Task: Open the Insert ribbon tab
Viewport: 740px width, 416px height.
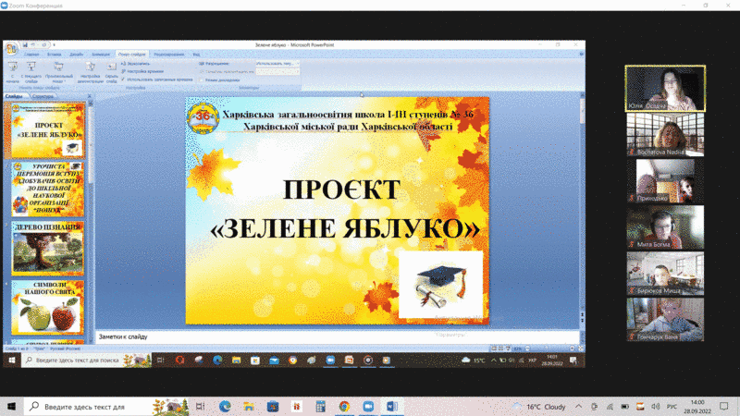Action: pos(56,55)
